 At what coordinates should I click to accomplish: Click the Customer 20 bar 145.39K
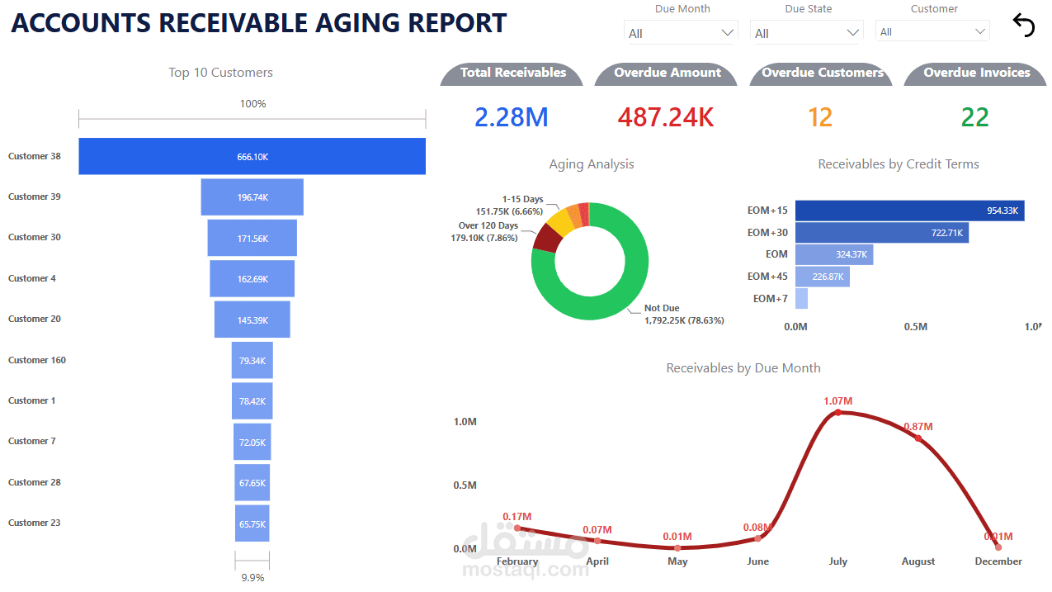[x=252, y=320]
